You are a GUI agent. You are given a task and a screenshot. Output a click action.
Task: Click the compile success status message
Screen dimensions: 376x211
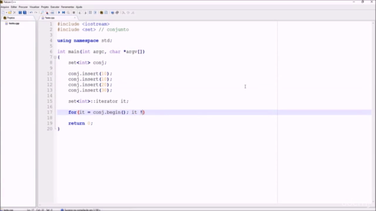click(x=80, y=210)
